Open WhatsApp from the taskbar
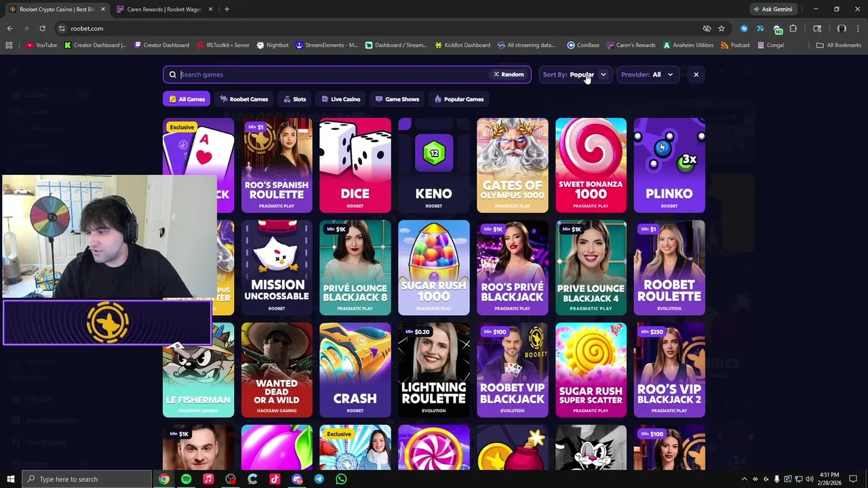 tap(341, 479)
